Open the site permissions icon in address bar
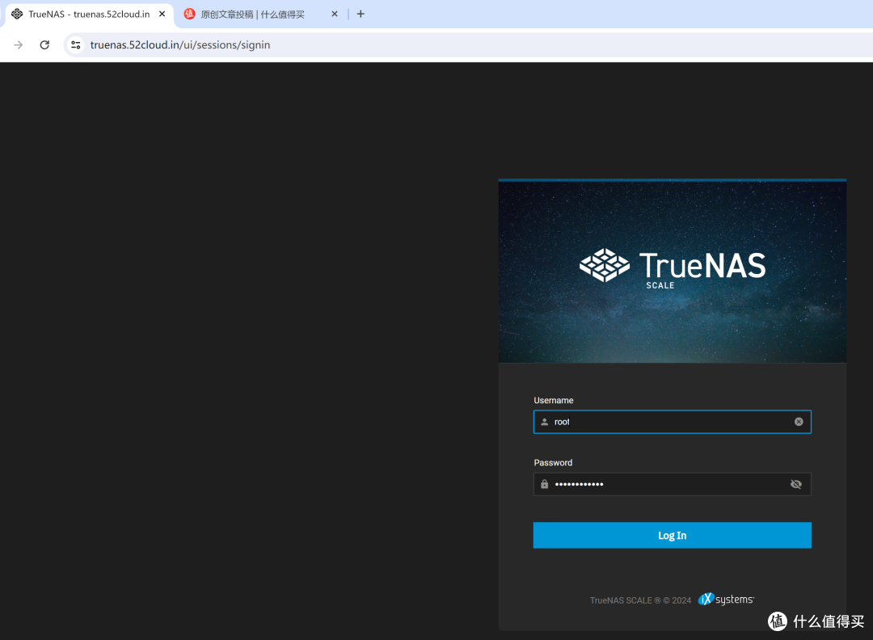The width and height of the screenshot is (873, 640). [75, 44]
